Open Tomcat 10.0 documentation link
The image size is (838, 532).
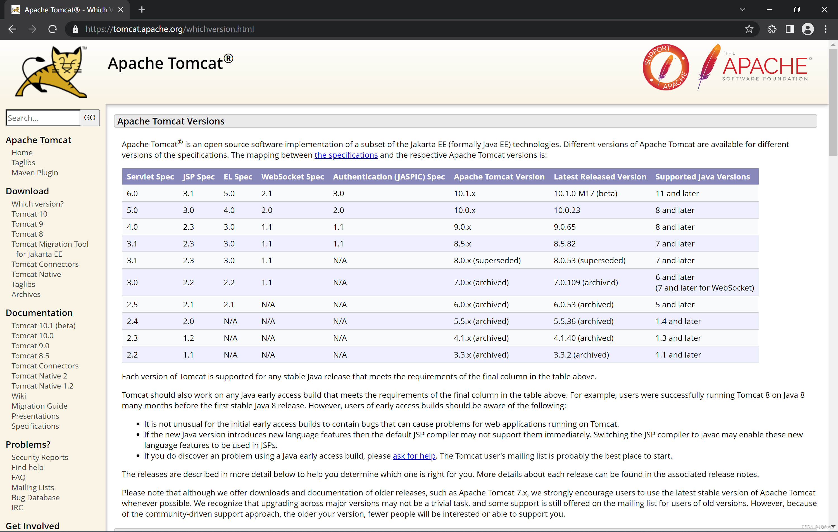coord(32,336)
